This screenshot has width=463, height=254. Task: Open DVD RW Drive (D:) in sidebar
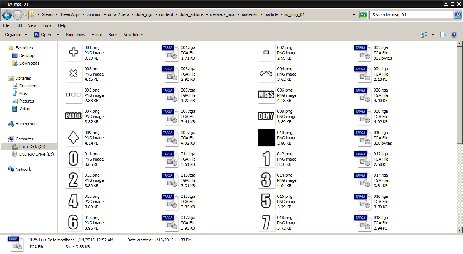click(36, 154)
